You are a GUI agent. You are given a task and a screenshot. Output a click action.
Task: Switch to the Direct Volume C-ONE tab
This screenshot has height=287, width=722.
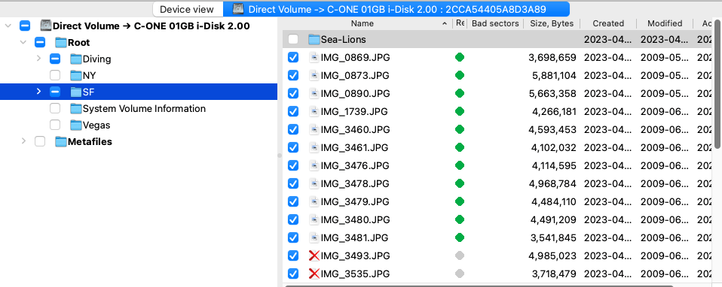point(396,9)
